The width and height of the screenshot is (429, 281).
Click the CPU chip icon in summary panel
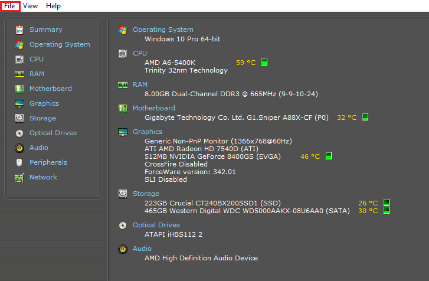pyautogui.click(x=123, y=54)
